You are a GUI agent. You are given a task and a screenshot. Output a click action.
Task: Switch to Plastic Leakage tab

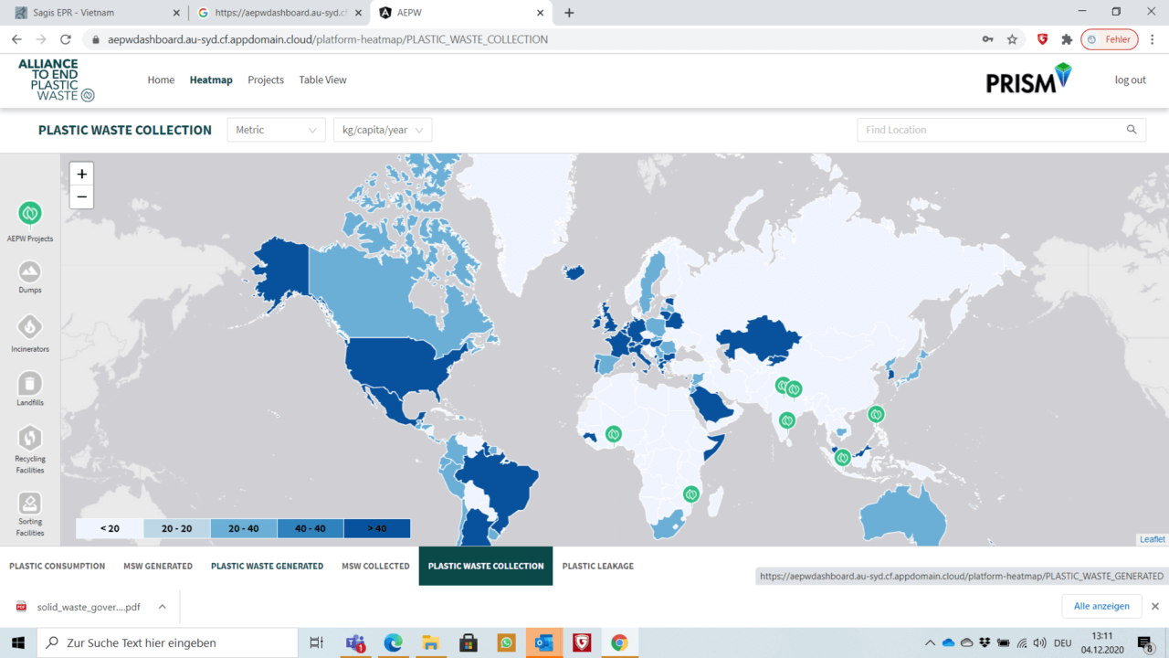coord(597,566)
